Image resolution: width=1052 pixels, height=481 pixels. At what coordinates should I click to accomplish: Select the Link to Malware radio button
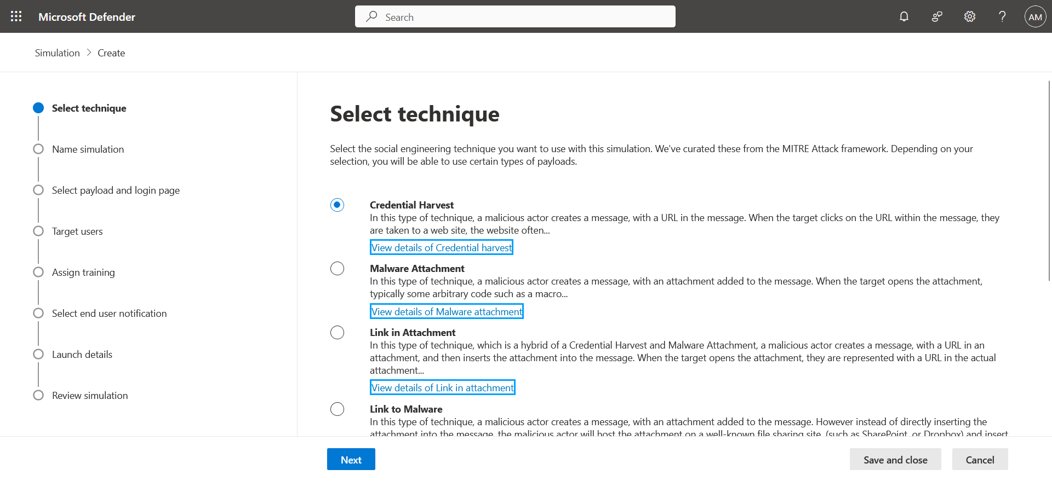[337, 409]
